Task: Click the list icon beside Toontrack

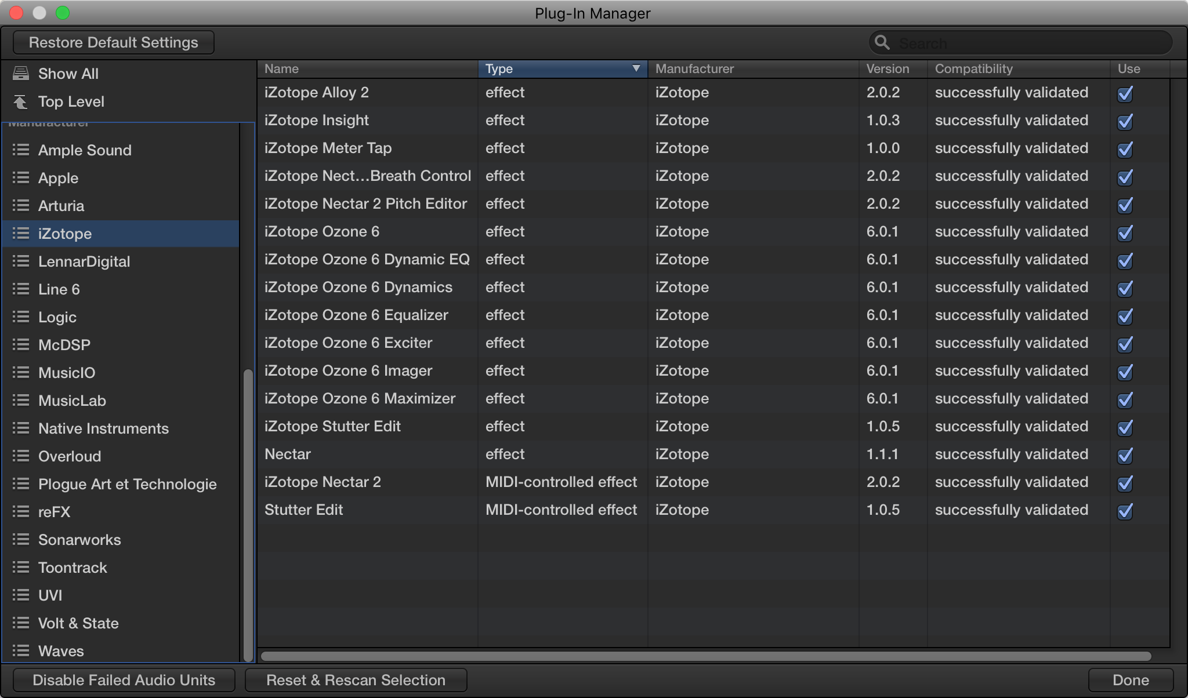Action: [21, 567]
